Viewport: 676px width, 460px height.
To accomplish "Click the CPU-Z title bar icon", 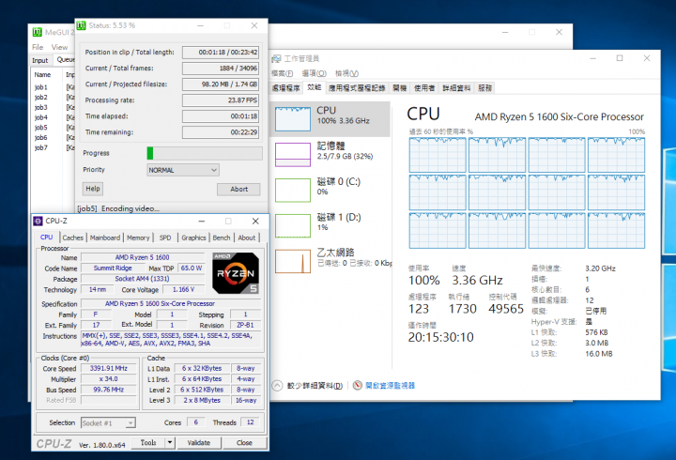I will (38, 222).
